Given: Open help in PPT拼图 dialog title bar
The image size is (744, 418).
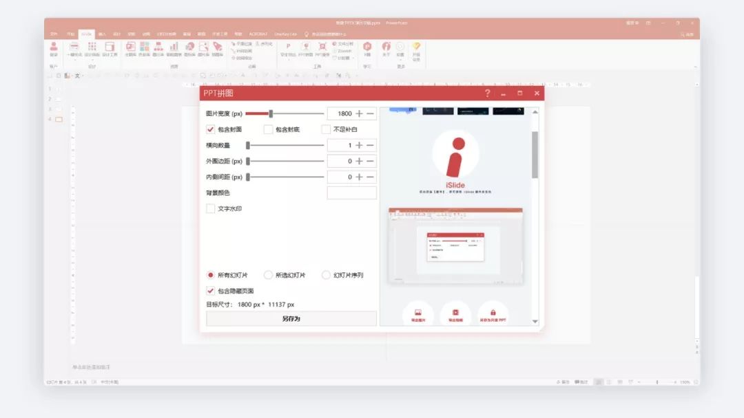Looking at the screenshot, I should 487,93.
